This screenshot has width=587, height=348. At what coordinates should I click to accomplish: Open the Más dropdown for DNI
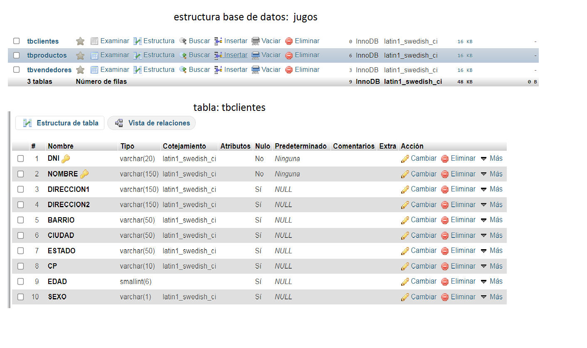491,159
